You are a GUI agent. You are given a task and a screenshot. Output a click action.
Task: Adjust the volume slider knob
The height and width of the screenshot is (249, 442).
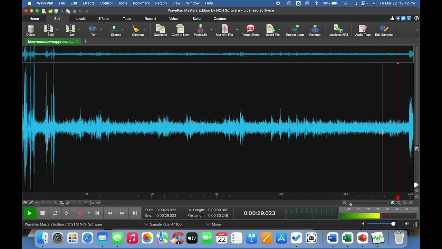[x=393, y=224]
